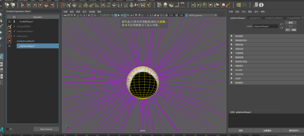Click the GuidesFromMesh1 operator icon in stack
Viewport: 304px width, 136px height.
(x=9, y=41)
